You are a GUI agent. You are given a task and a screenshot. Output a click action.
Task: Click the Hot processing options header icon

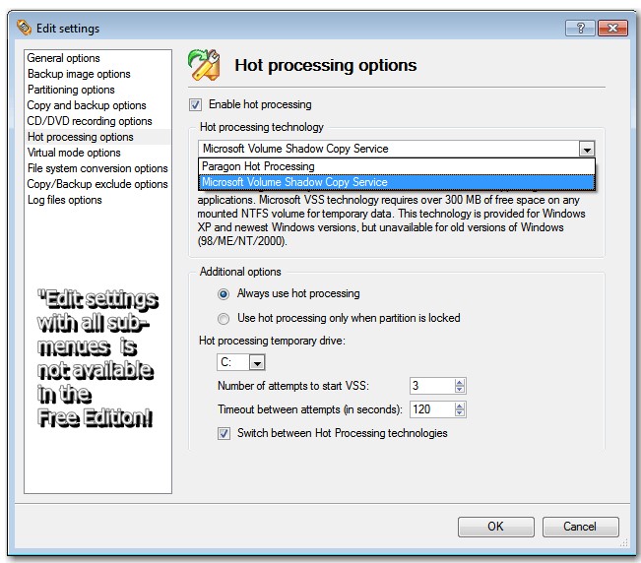click(204, 65)
